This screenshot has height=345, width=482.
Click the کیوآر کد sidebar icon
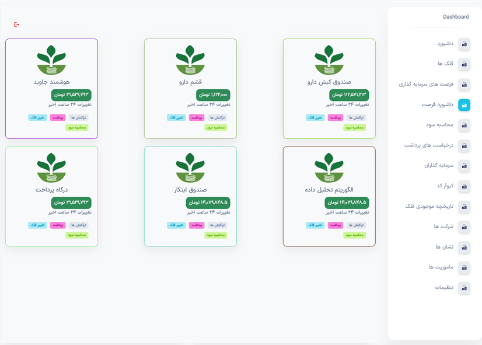point(464,186)
